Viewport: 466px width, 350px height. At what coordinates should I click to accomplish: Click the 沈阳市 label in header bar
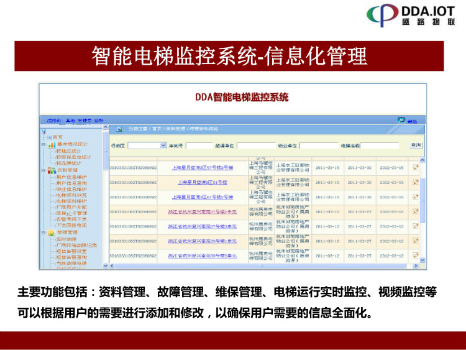54,121
